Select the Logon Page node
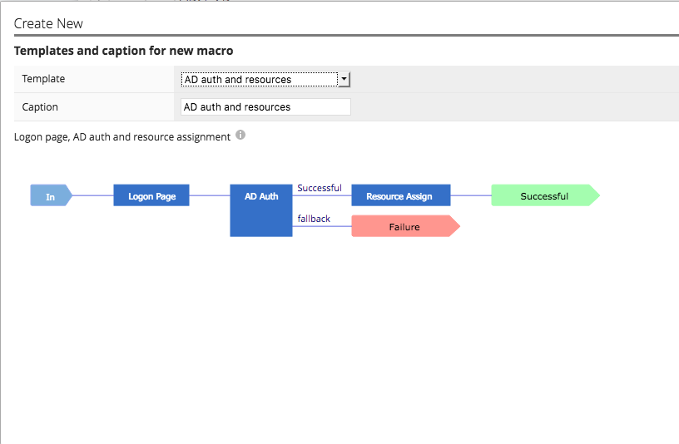679x444 pixels. [151, 195]
